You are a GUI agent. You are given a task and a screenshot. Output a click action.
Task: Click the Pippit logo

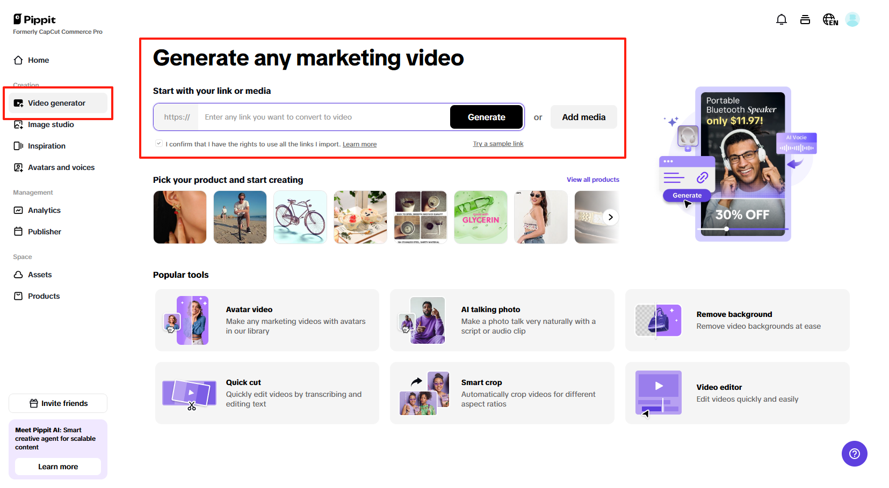click(x=34, y=19)
